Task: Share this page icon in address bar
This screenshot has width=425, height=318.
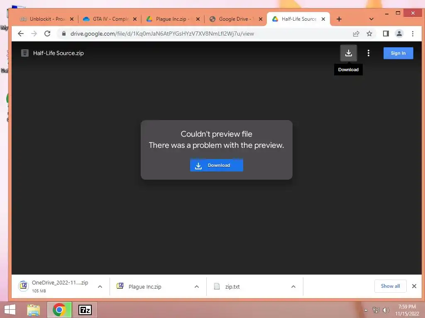Action: (x=356, y=34)
